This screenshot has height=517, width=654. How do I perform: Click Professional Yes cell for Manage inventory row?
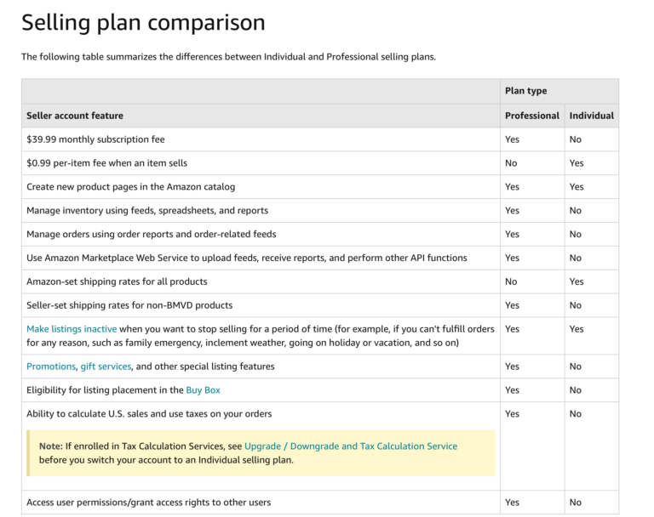[512, 211]
